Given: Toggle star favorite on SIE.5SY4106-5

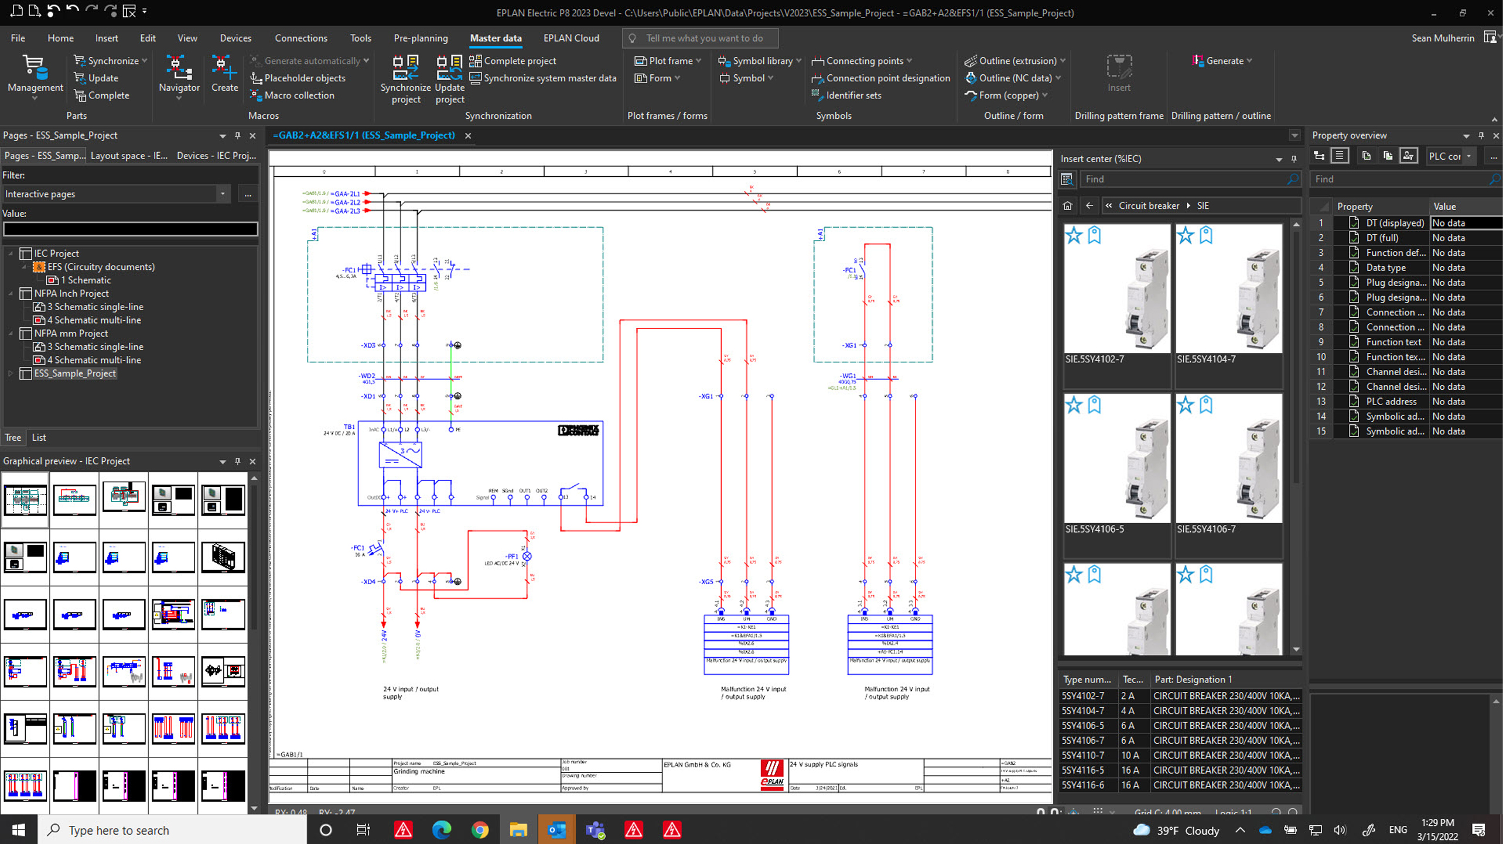Looking at the screenshot, I should pos(1072,403).
